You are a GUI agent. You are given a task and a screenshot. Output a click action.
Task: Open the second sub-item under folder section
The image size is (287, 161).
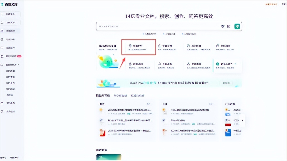pos(10,77)
